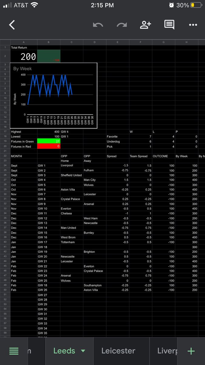Select the Crystal Palace cell in GW 8
Screen dimensions: 205x365
click(72, 199)
